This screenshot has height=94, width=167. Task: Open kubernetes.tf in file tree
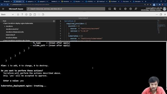pyautogui.click(x=10, y=35)
